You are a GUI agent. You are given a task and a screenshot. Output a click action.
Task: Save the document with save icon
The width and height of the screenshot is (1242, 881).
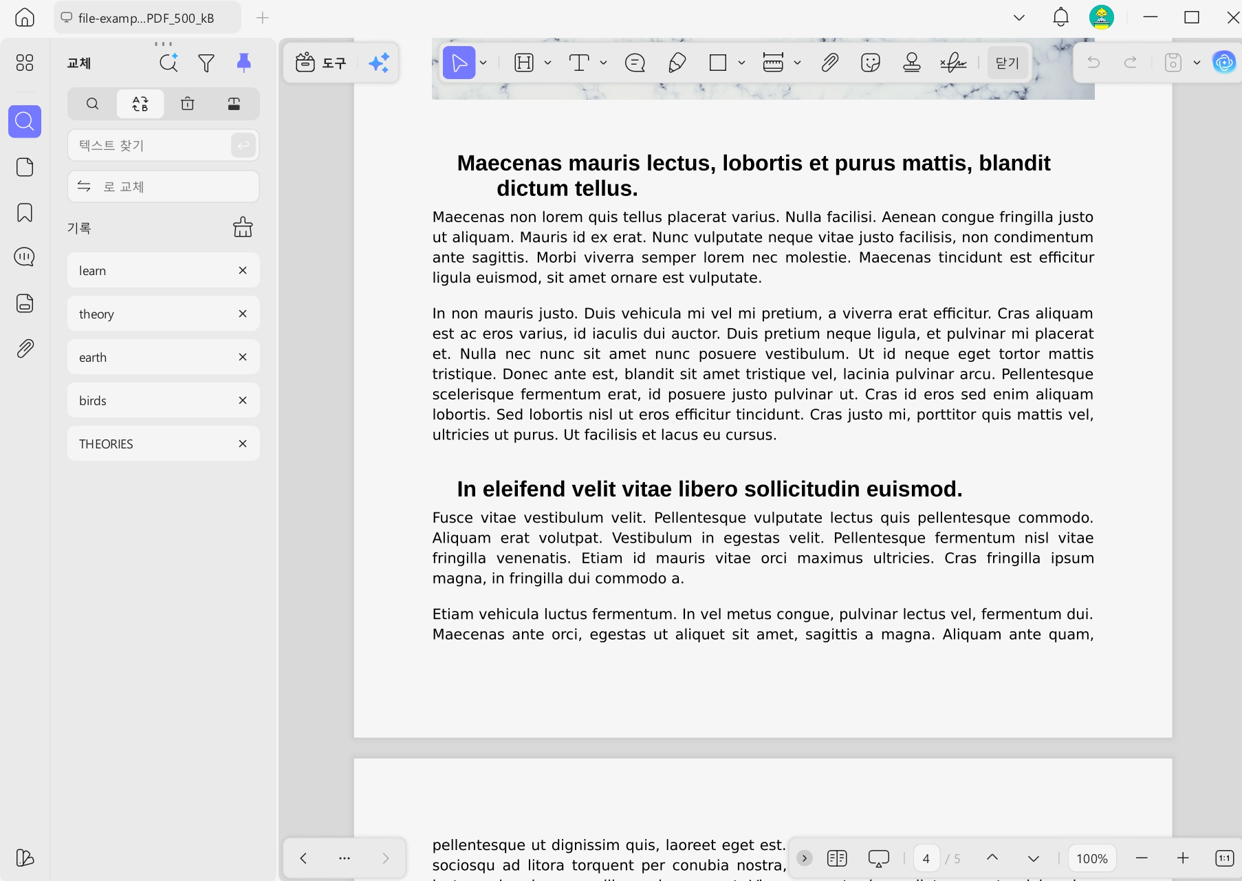tap(1173, 63)
